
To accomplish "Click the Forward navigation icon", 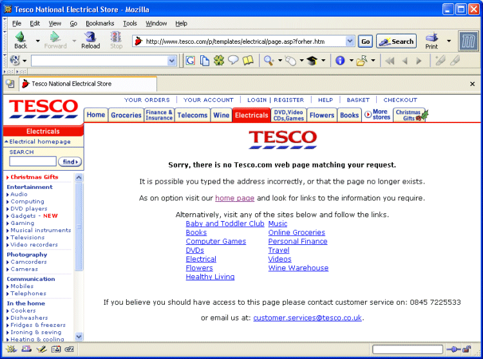I will click(x=55, y=37).
